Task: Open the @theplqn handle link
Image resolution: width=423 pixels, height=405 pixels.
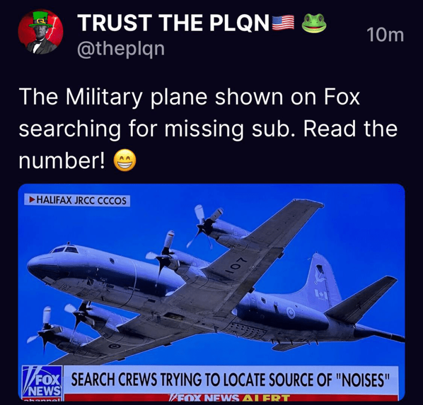Action: click(121, 49)
